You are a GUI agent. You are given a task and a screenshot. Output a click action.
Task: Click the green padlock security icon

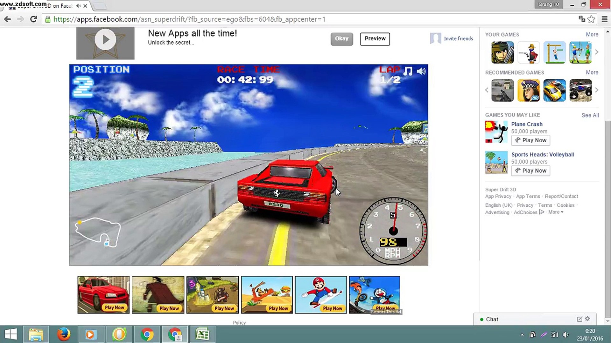(48, 19)
